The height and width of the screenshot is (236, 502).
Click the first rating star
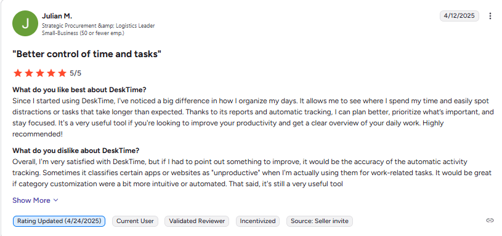[18, 73]
